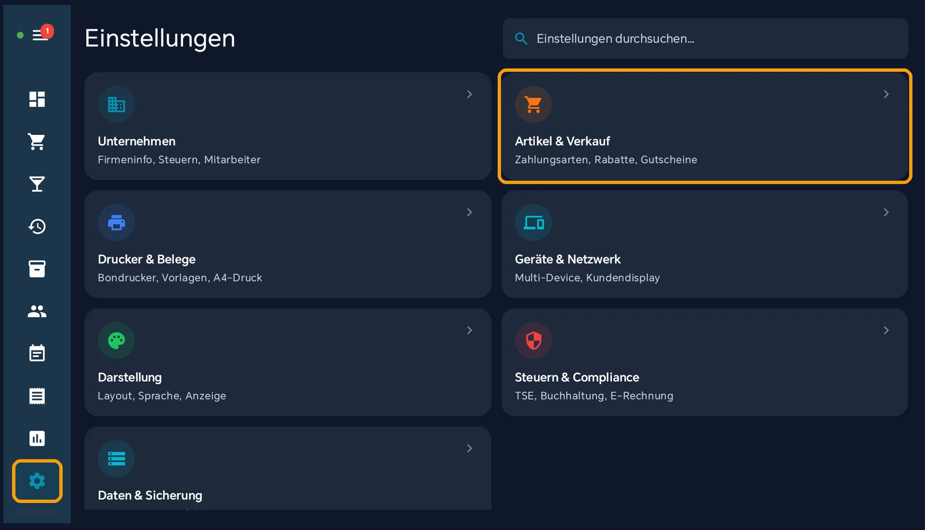
Task: Select the settings gear icon in sidebar
Action: [x=37, y=481]
